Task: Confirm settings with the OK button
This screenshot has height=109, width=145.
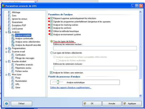Action: [92, 103]
